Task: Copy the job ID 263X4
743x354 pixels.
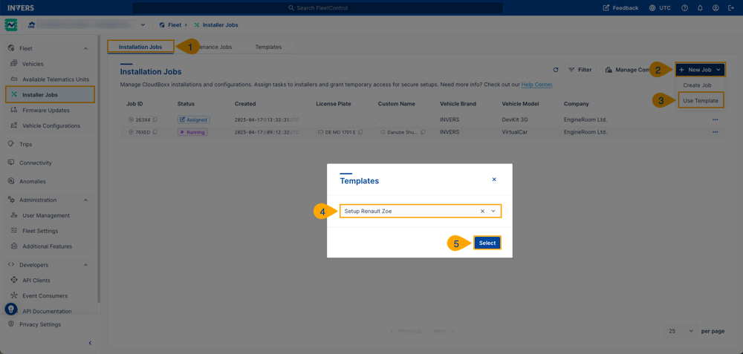Action: click(x=155, y=119)
